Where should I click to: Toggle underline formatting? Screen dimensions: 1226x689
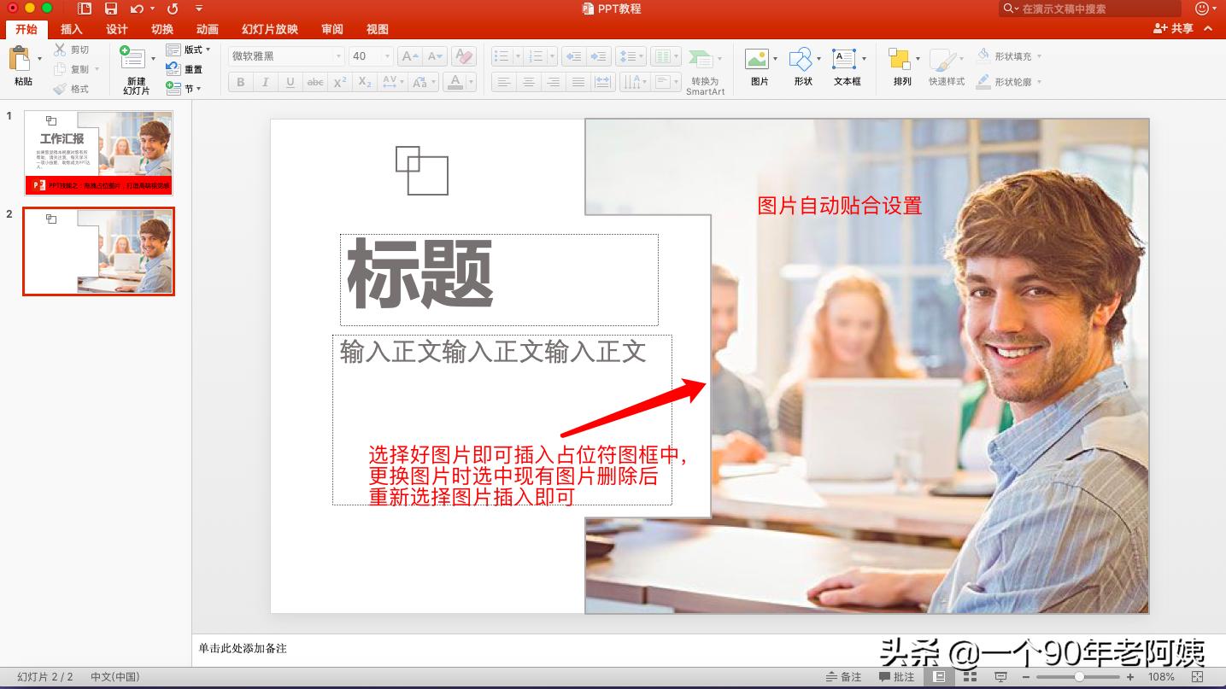click(x=289, y=81)
